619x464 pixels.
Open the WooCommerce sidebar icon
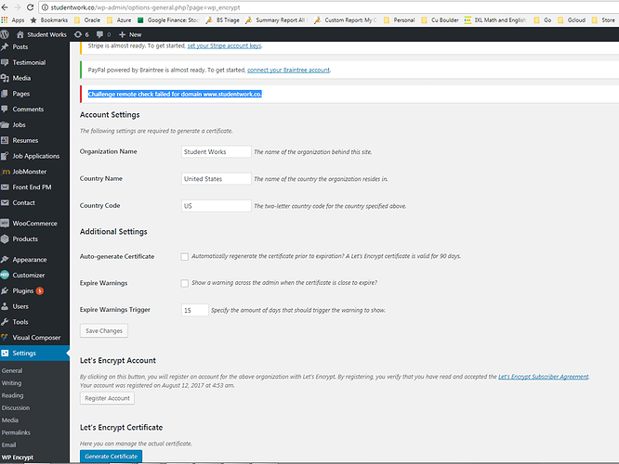(5, 224)
